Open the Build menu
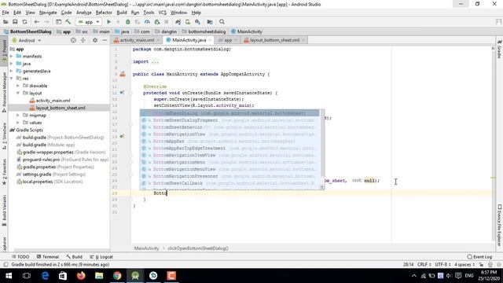 coord(122,13)
